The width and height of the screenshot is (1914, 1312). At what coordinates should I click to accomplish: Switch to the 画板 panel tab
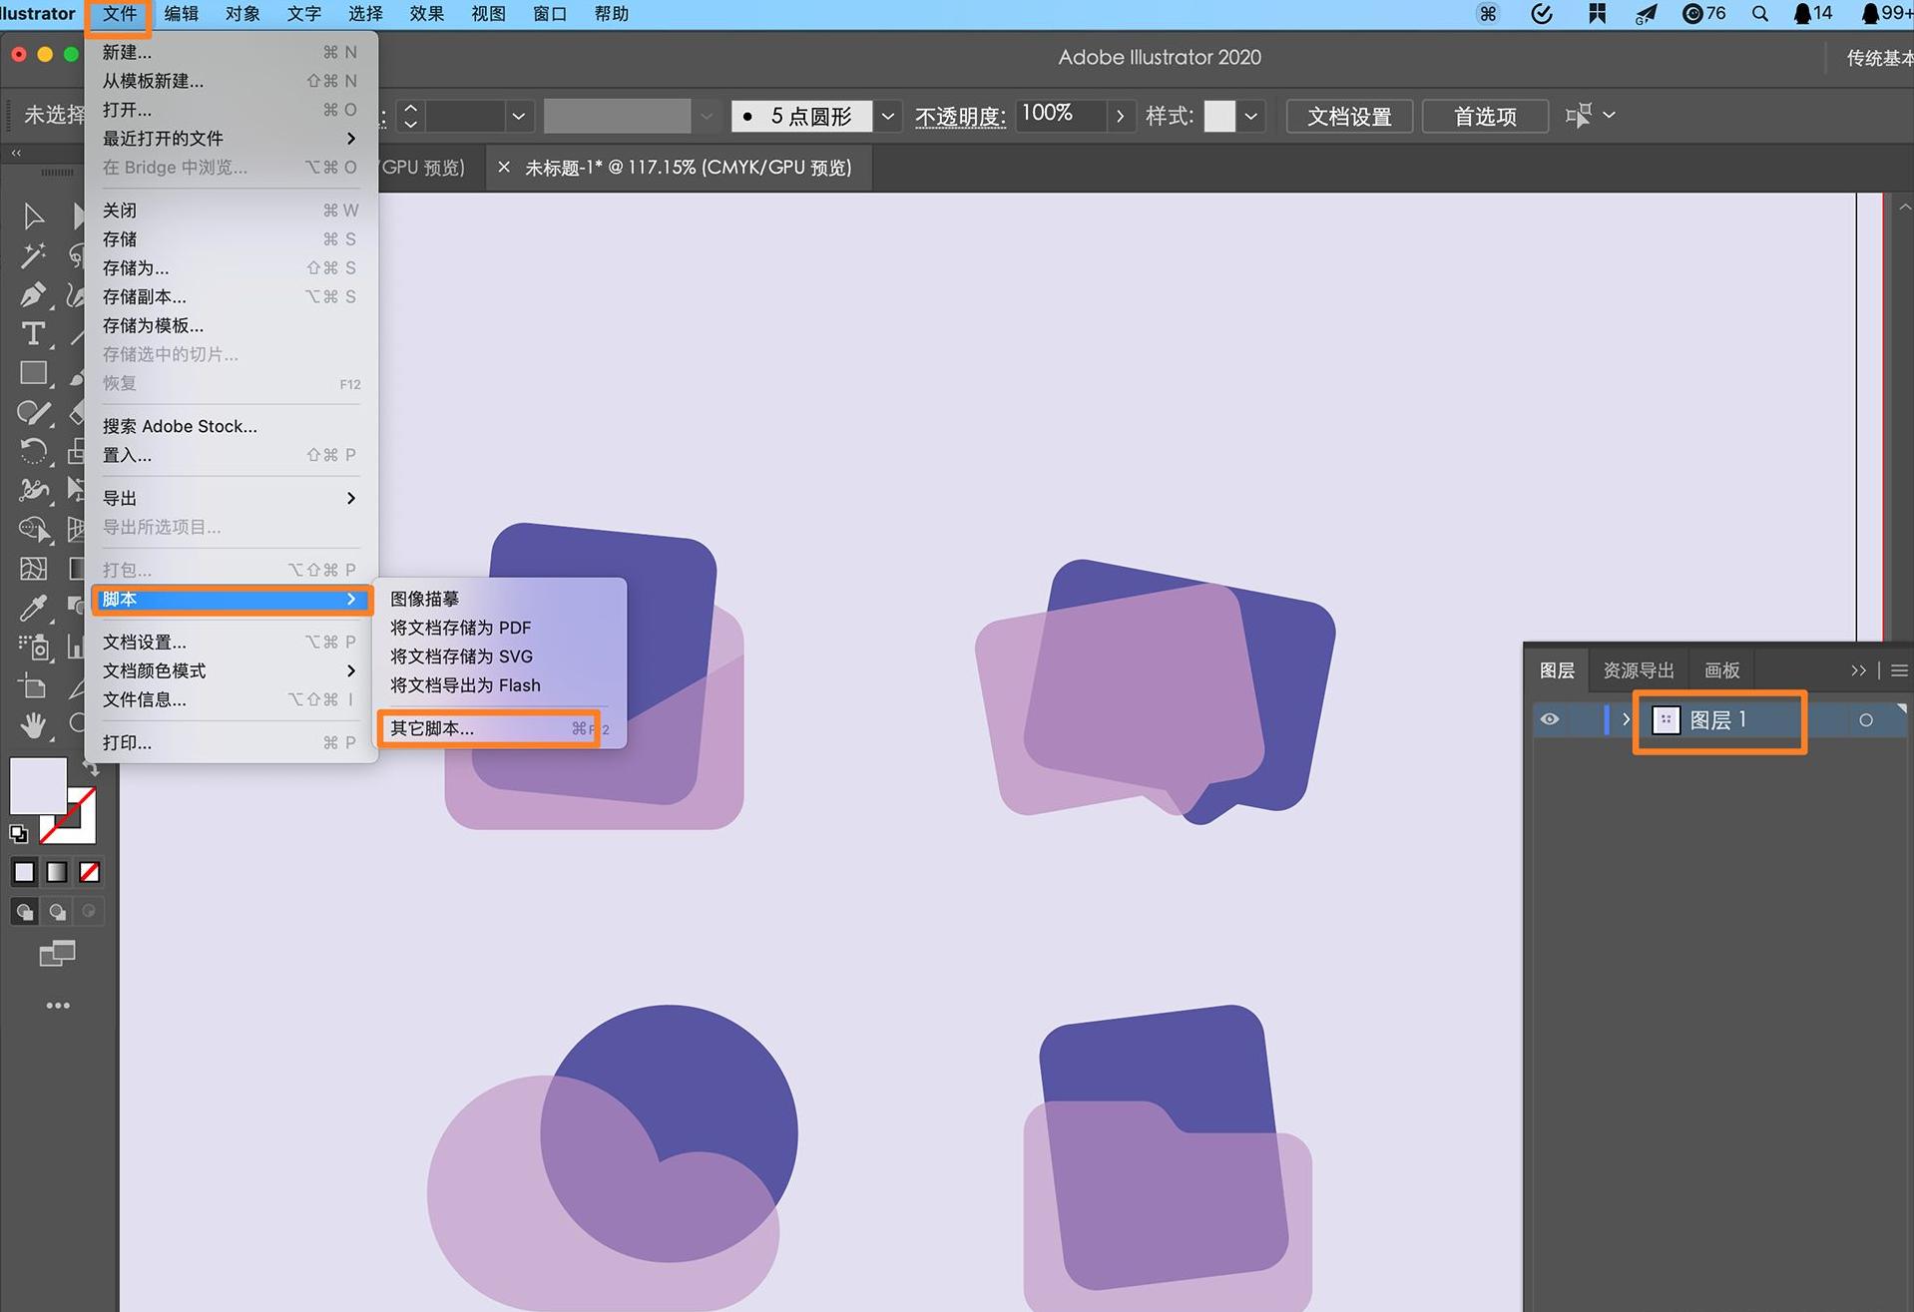[x=1720, y=669]
